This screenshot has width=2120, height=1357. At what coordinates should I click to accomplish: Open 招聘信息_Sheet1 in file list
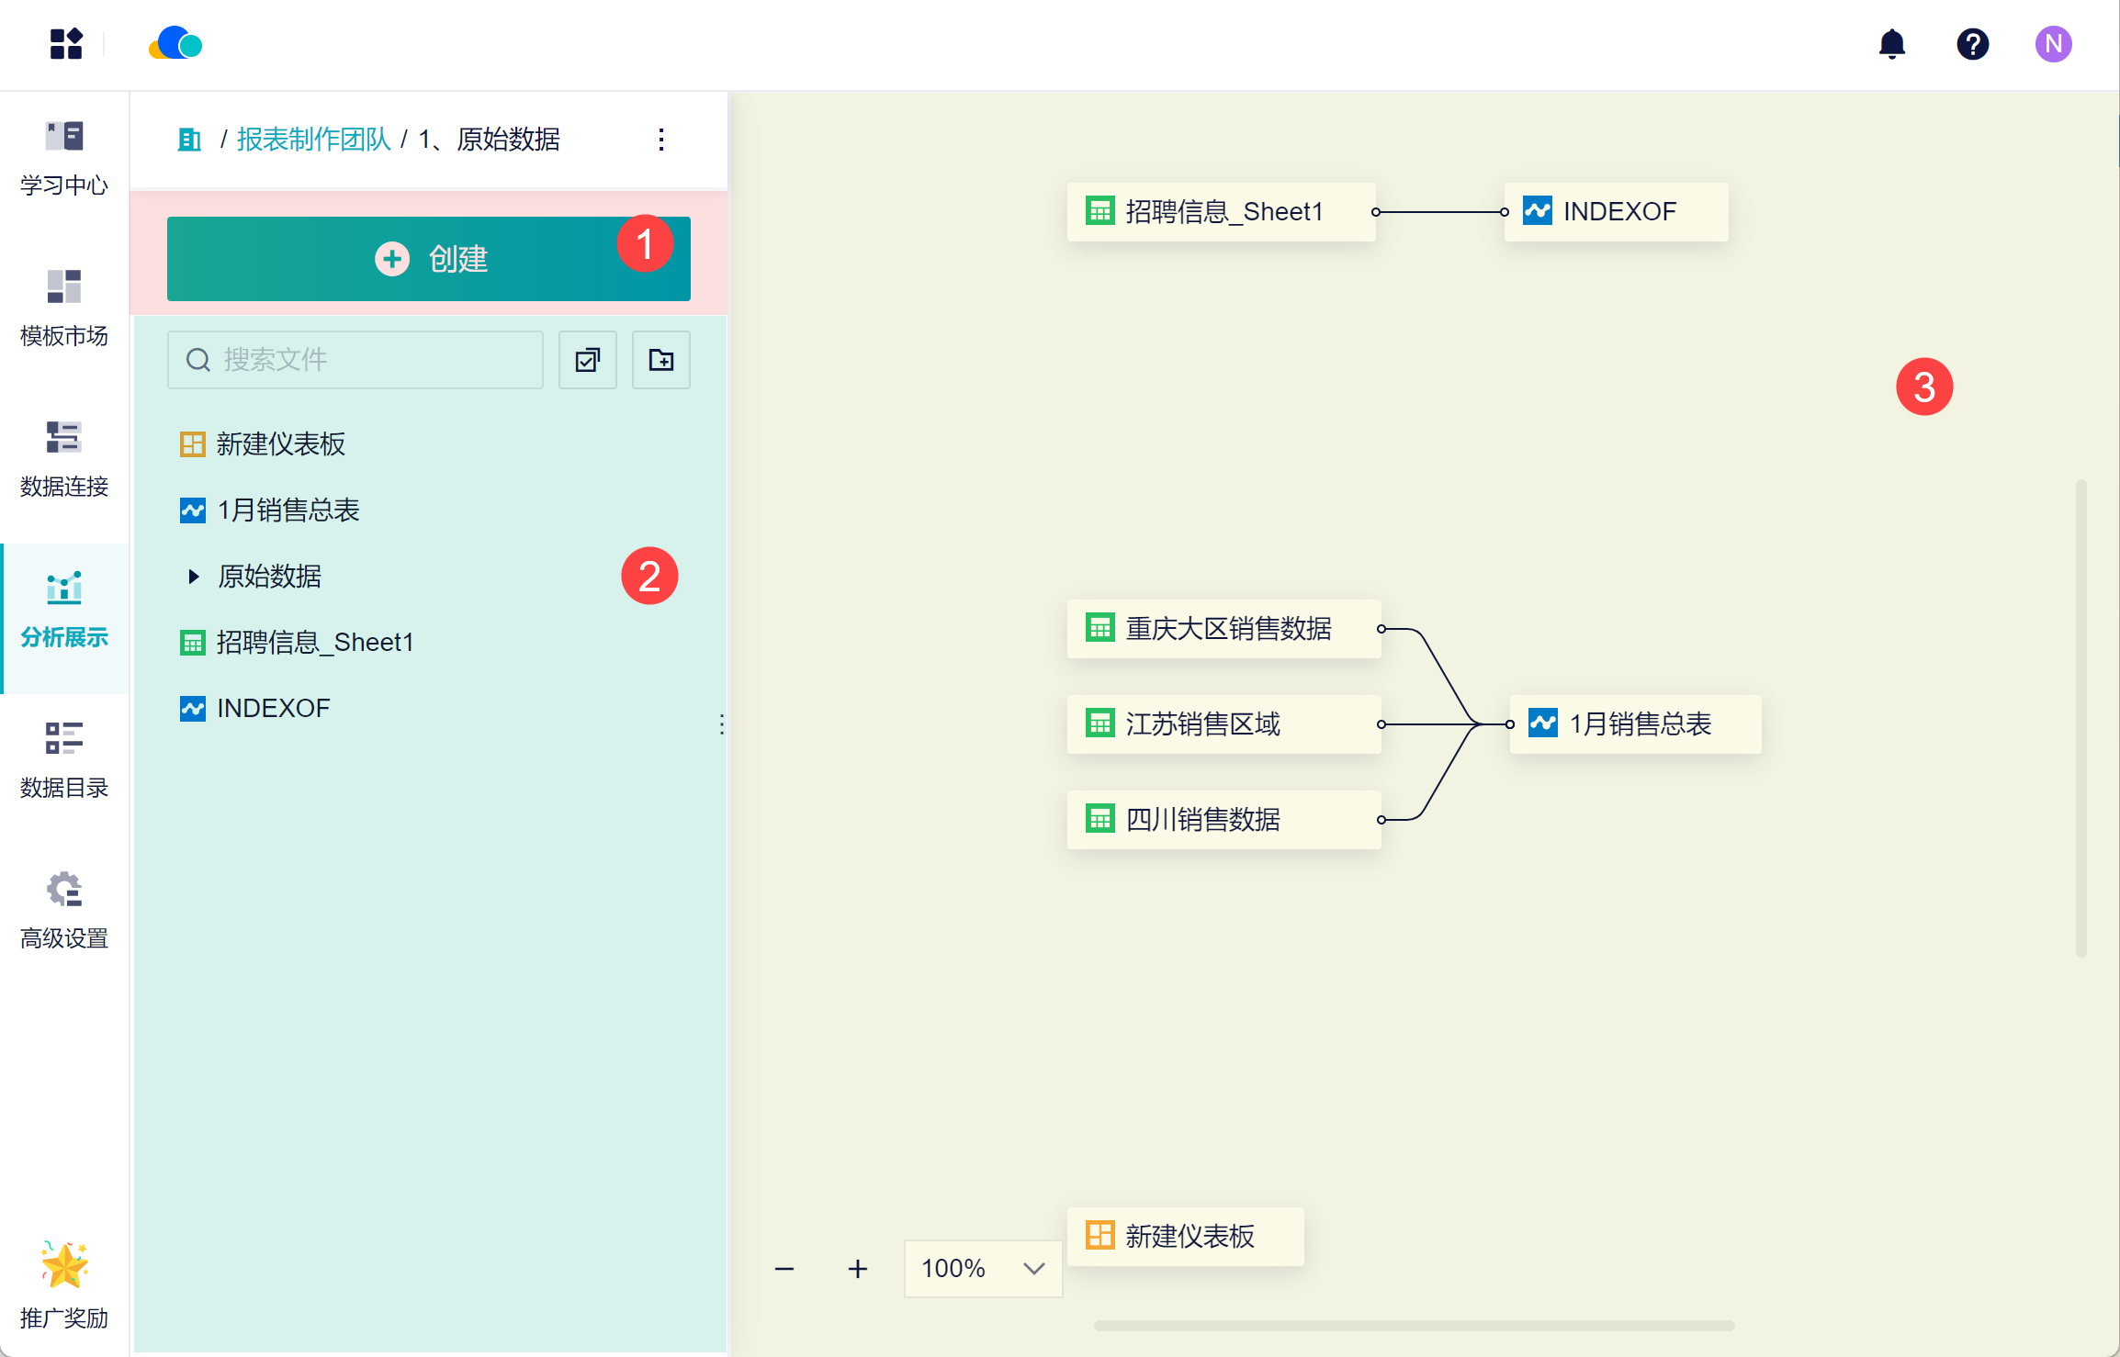tap(315, 643)
